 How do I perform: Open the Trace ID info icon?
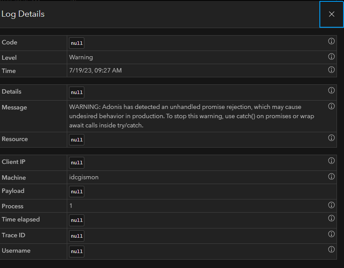[x=331, y=234]
